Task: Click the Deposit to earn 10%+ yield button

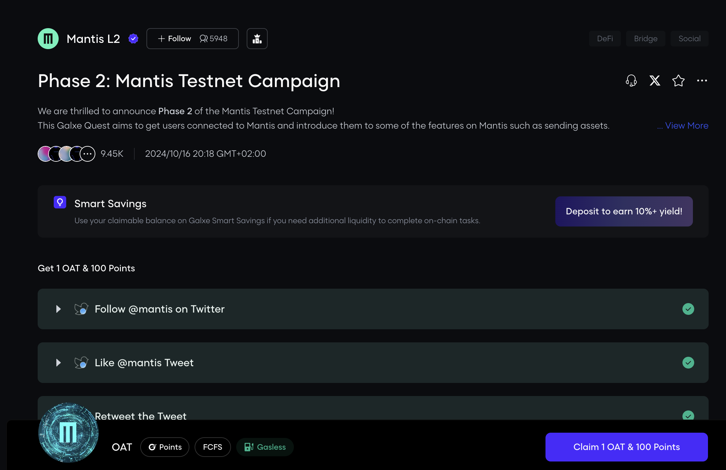Action: pyautogui.click(x=624, y=211)
